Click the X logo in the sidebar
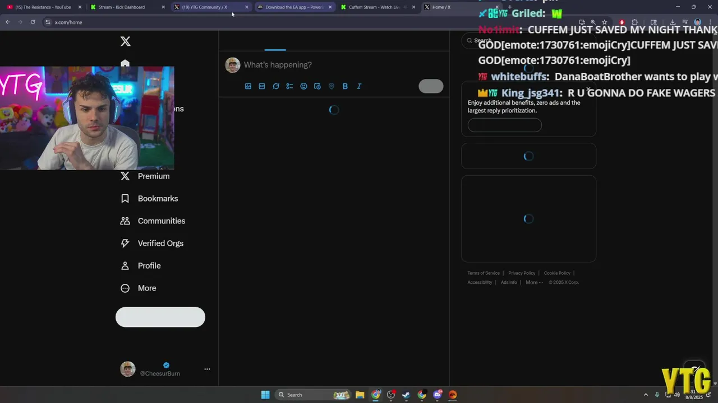This screenshot has width=718, height=403. click(126, 41)
